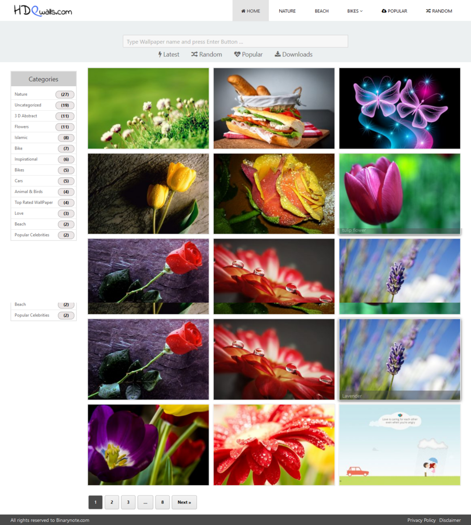Show Latest wallpapers
The width and height of the screenshot is (471, 525).
(169, 54)
